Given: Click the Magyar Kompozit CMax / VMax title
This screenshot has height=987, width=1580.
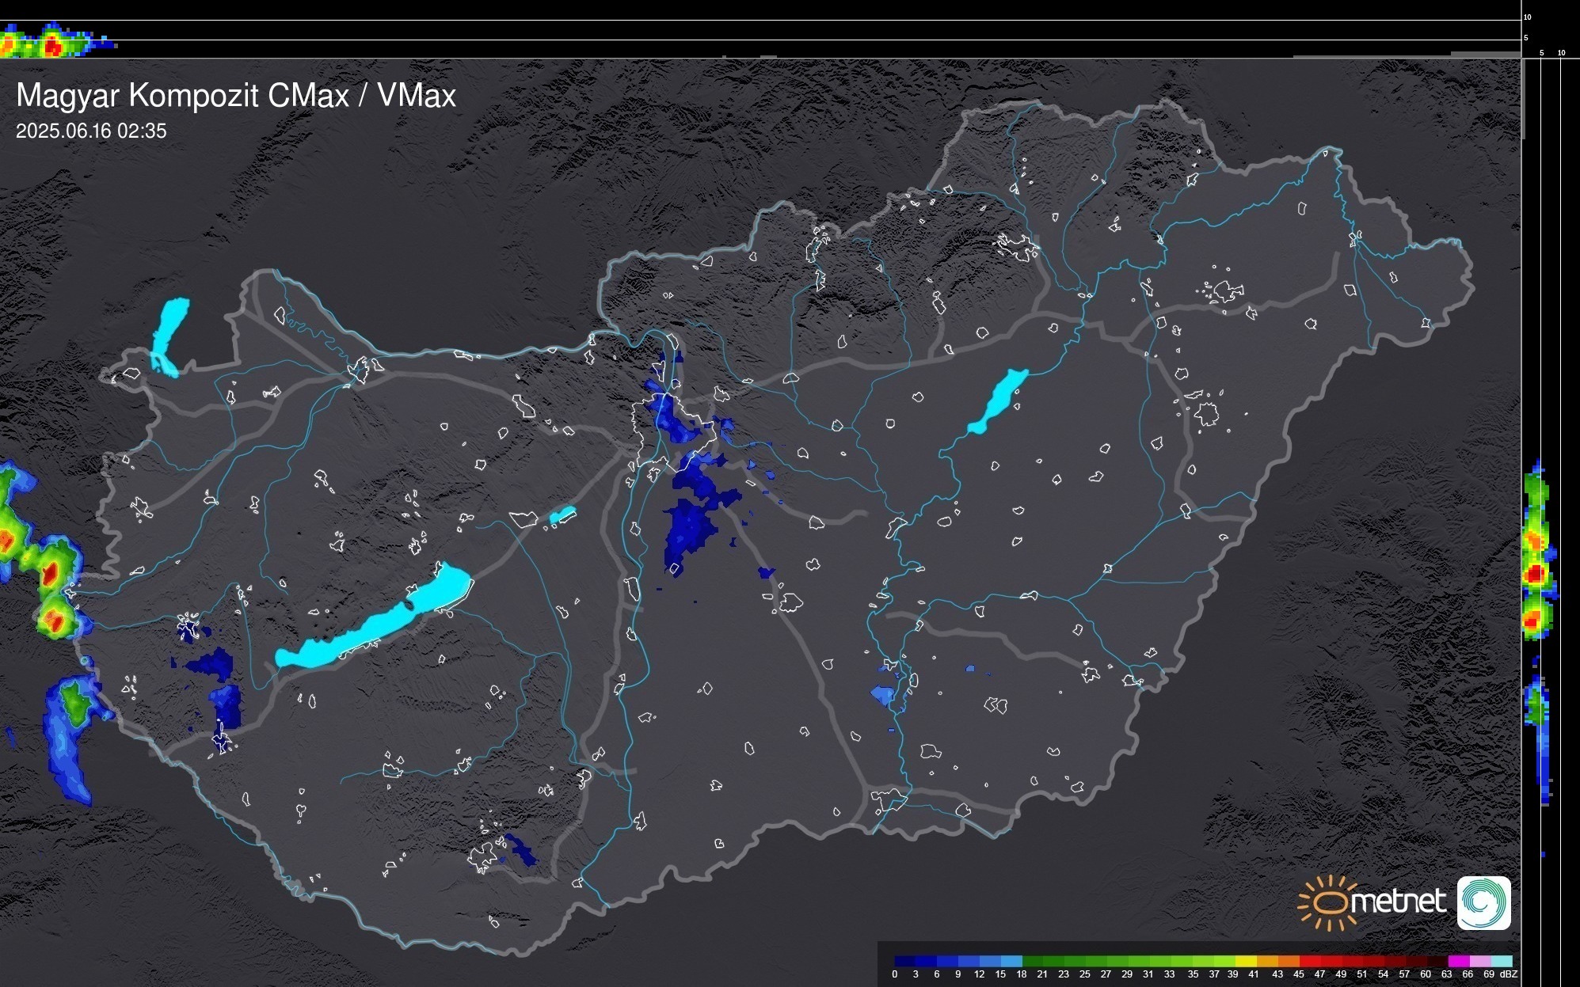Looking at the screenshot, I should coord(236,96).
